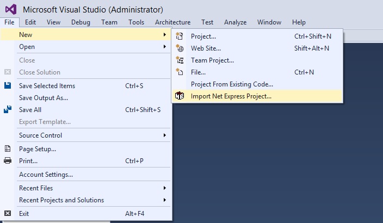The image size is (383, 223).
Task: Click the Exit menu icon
Action: point(8,213)
